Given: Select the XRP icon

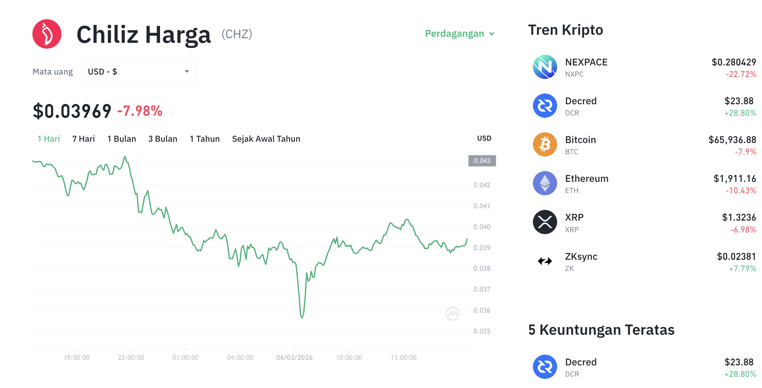Looking at the screenshot, I should pyautogui.click(x=544, y=222).
